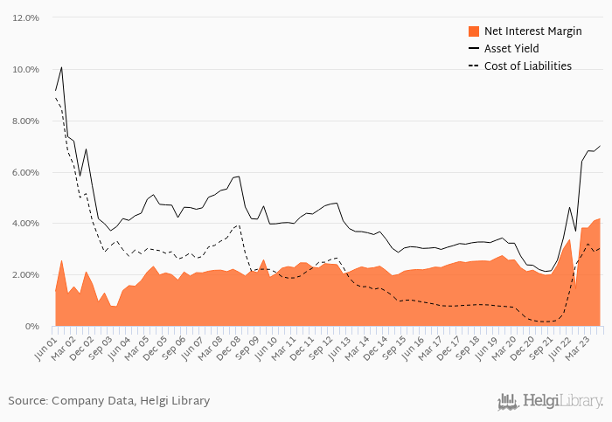
Task: Click the solid line icon beside Asset Yield
Action: pyautogui.click(x=474, y=48)
